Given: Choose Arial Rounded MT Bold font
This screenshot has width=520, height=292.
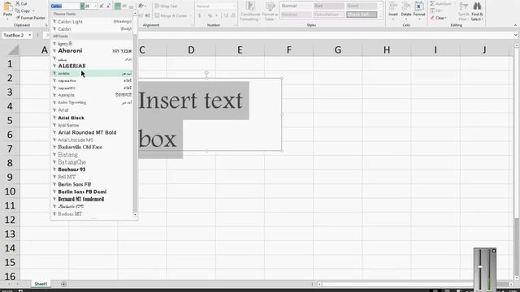Looking at the screenshot, I should (92, 132).
